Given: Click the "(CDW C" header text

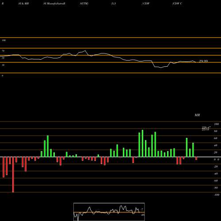Looking at the screenshot, I should pos(177,4).
